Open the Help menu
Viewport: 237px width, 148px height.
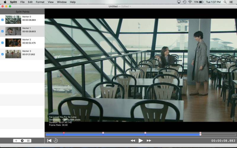tap(73, 2)
